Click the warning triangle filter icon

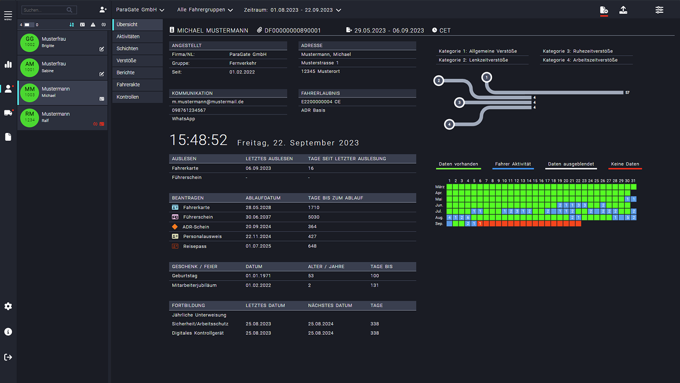[x=93, y=25]
